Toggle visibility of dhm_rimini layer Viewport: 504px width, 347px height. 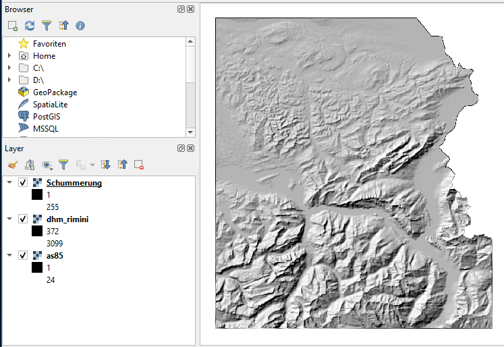pyautogui.click(x=23, y=219)
